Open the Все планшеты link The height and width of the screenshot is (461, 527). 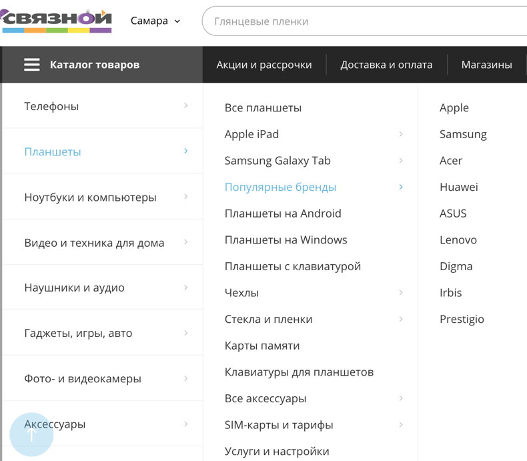point(263,108)
